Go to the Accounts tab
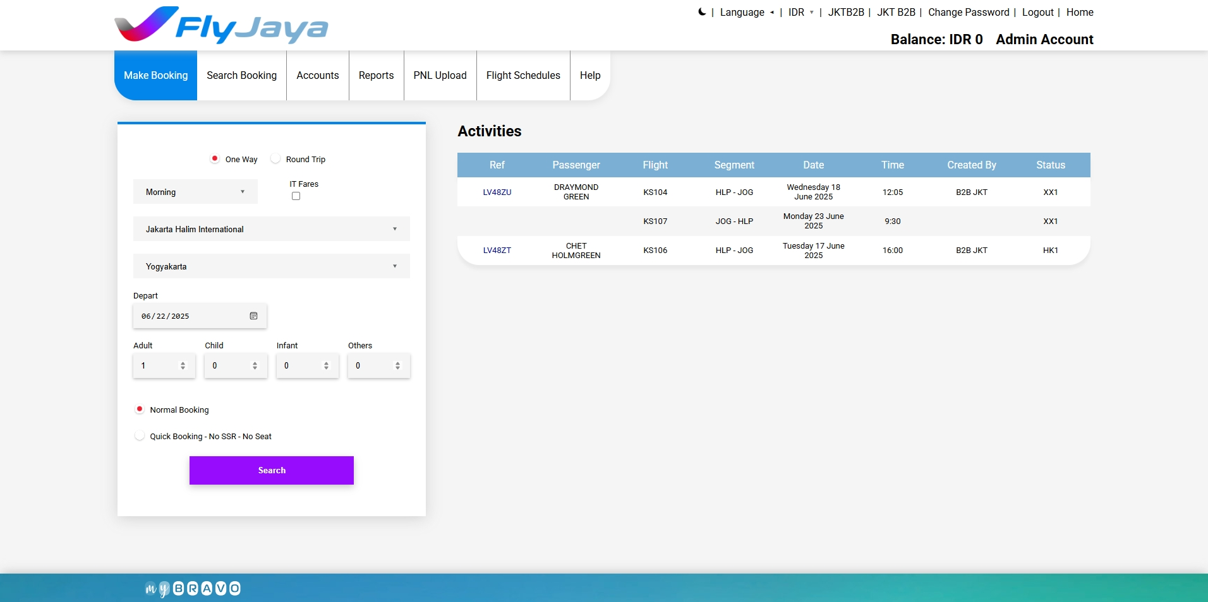This screenshot has width=1208, height=602. (x=318, y=75)
